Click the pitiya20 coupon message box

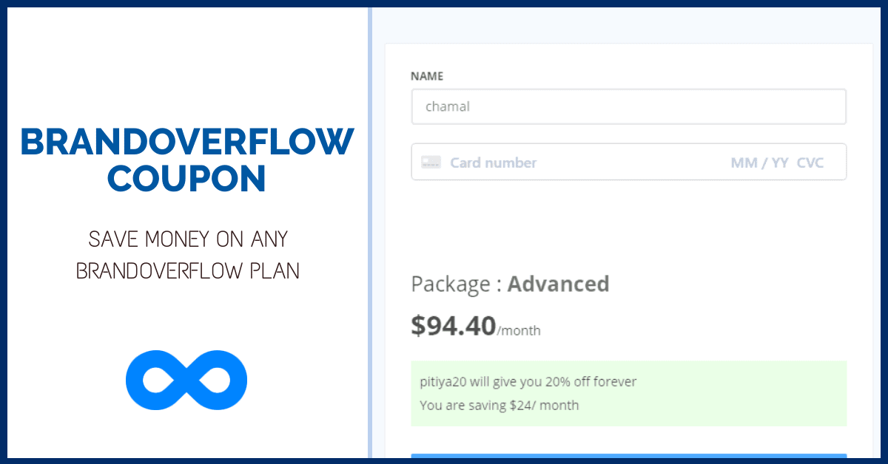coord(527,381)
